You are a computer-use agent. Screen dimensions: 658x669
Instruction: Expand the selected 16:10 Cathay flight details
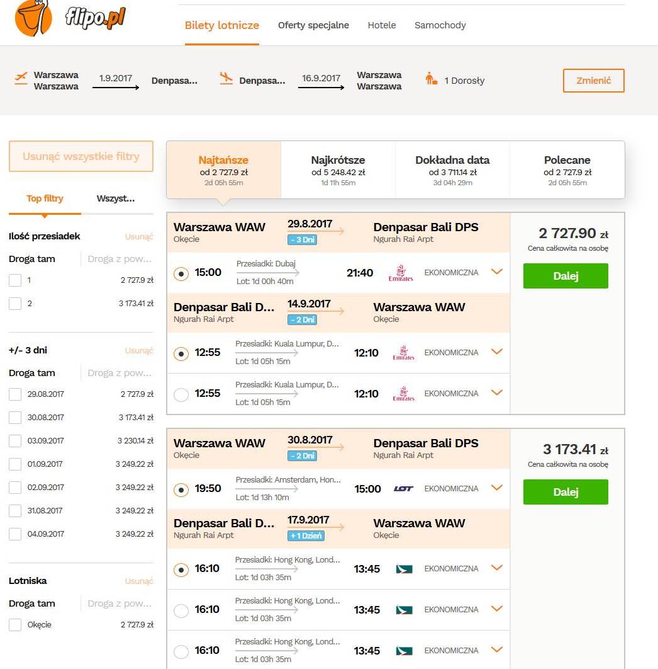click(x=497, y=568)
